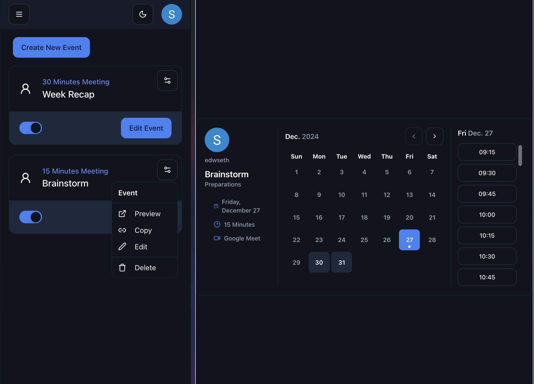Click Edit Event for Week Recap

(146, 128)
